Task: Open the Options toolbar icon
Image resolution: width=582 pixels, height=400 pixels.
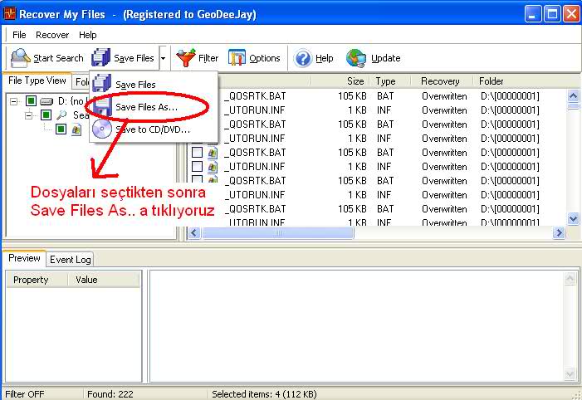Action: point(237,58)
